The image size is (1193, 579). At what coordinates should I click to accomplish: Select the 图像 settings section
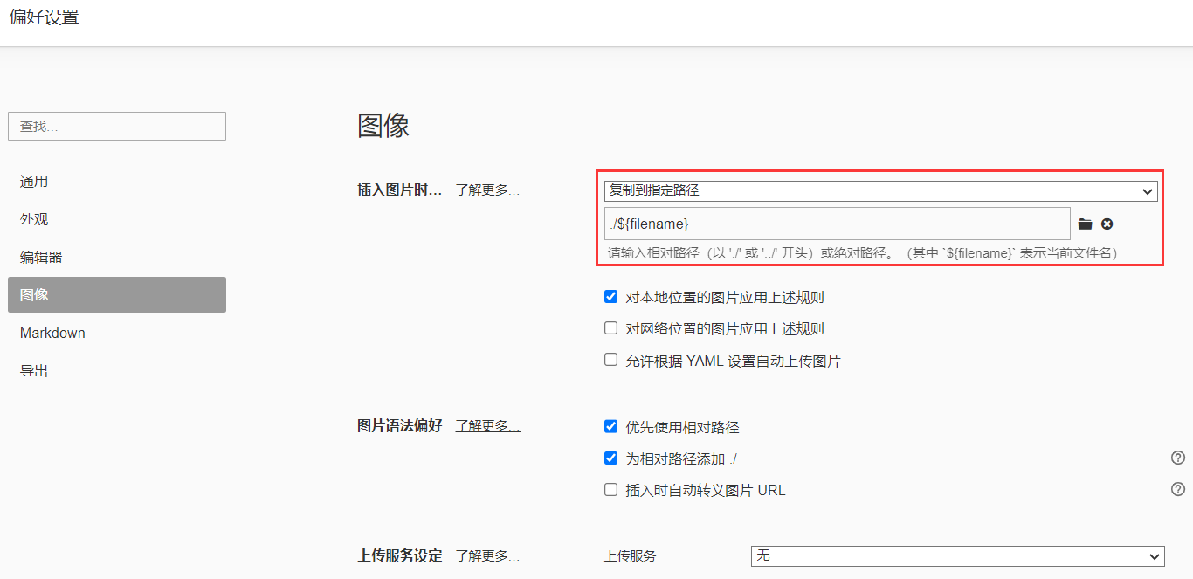pyautogui.click(x=117, y=295)
